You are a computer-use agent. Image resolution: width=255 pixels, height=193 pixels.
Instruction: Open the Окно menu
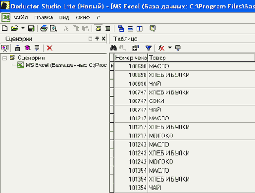point(83,17)
